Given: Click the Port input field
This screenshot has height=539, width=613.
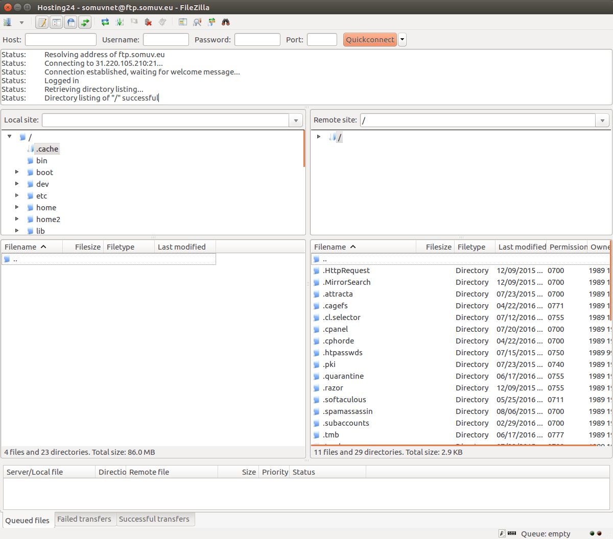Looking at the screenshot, I should pos(322,40).
